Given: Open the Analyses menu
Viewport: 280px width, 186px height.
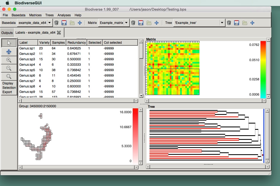Looking at the screenshot, I should (x=64, y=15).
